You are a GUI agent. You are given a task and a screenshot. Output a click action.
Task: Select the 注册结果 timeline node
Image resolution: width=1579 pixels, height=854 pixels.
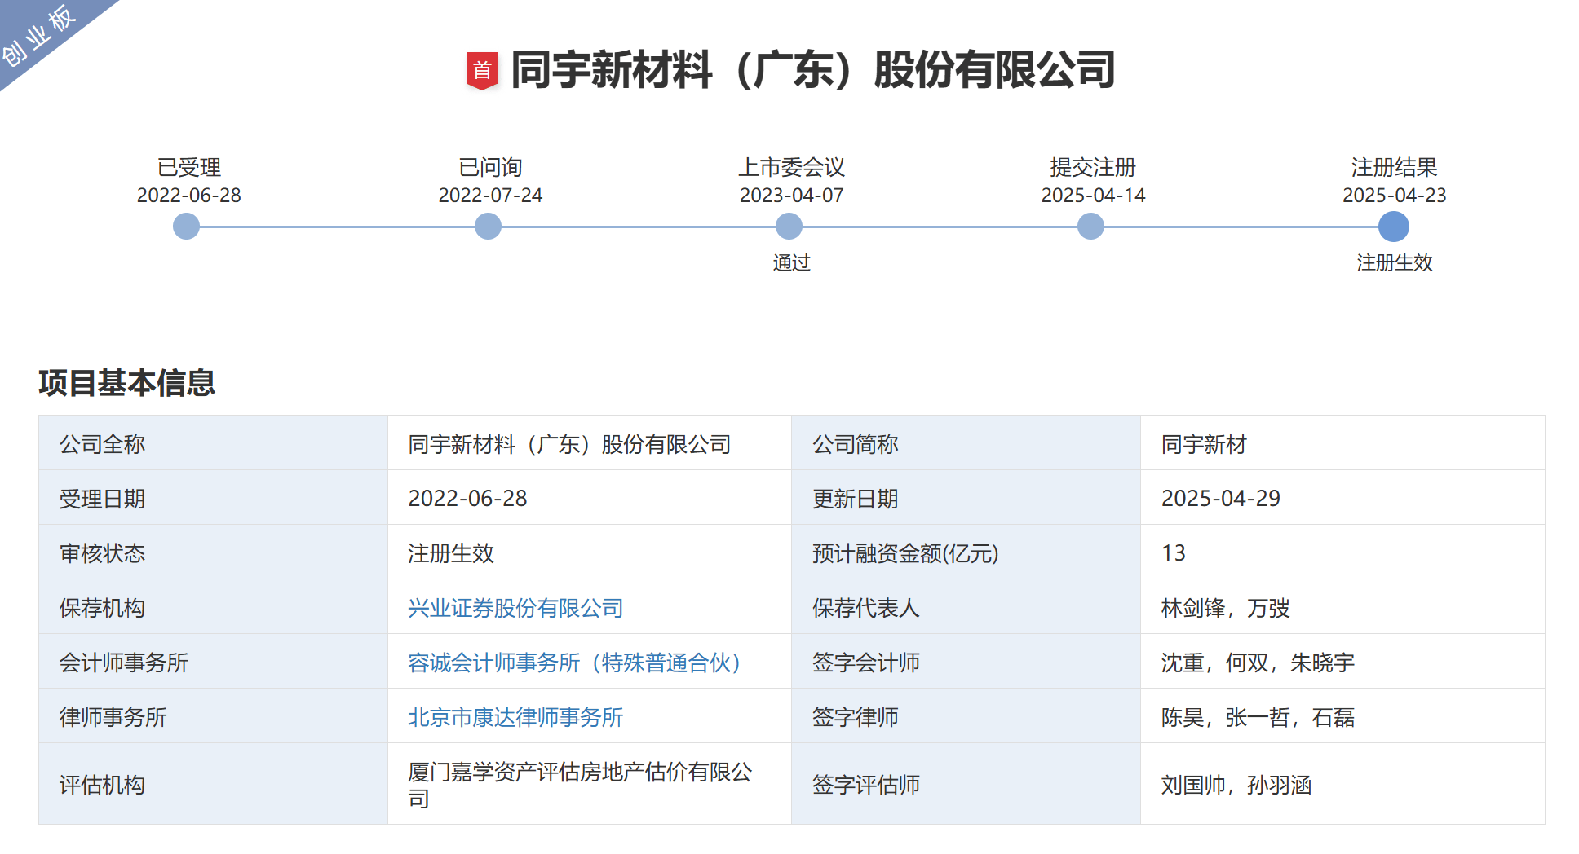tap(1393, 227)
